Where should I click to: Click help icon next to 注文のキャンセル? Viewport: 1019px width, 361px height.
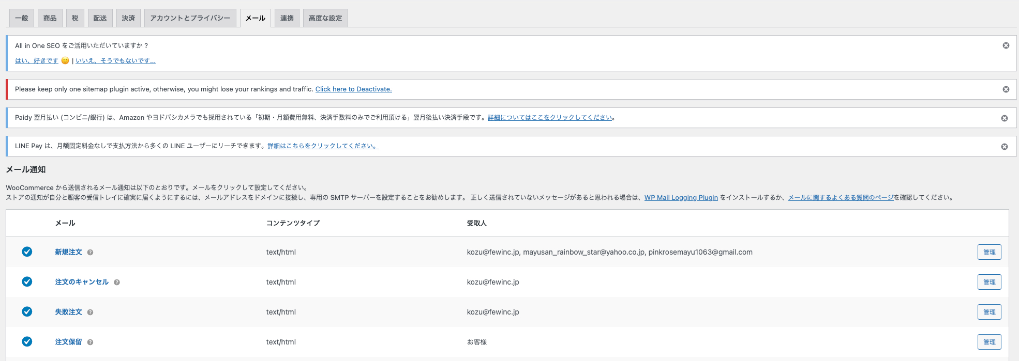(116, 282)
